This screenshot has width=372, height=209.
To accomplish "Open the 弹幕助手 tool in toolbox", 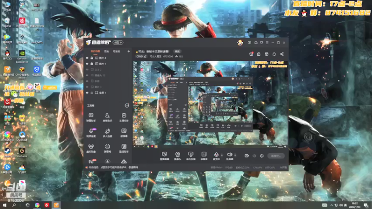I will [91, 118].
